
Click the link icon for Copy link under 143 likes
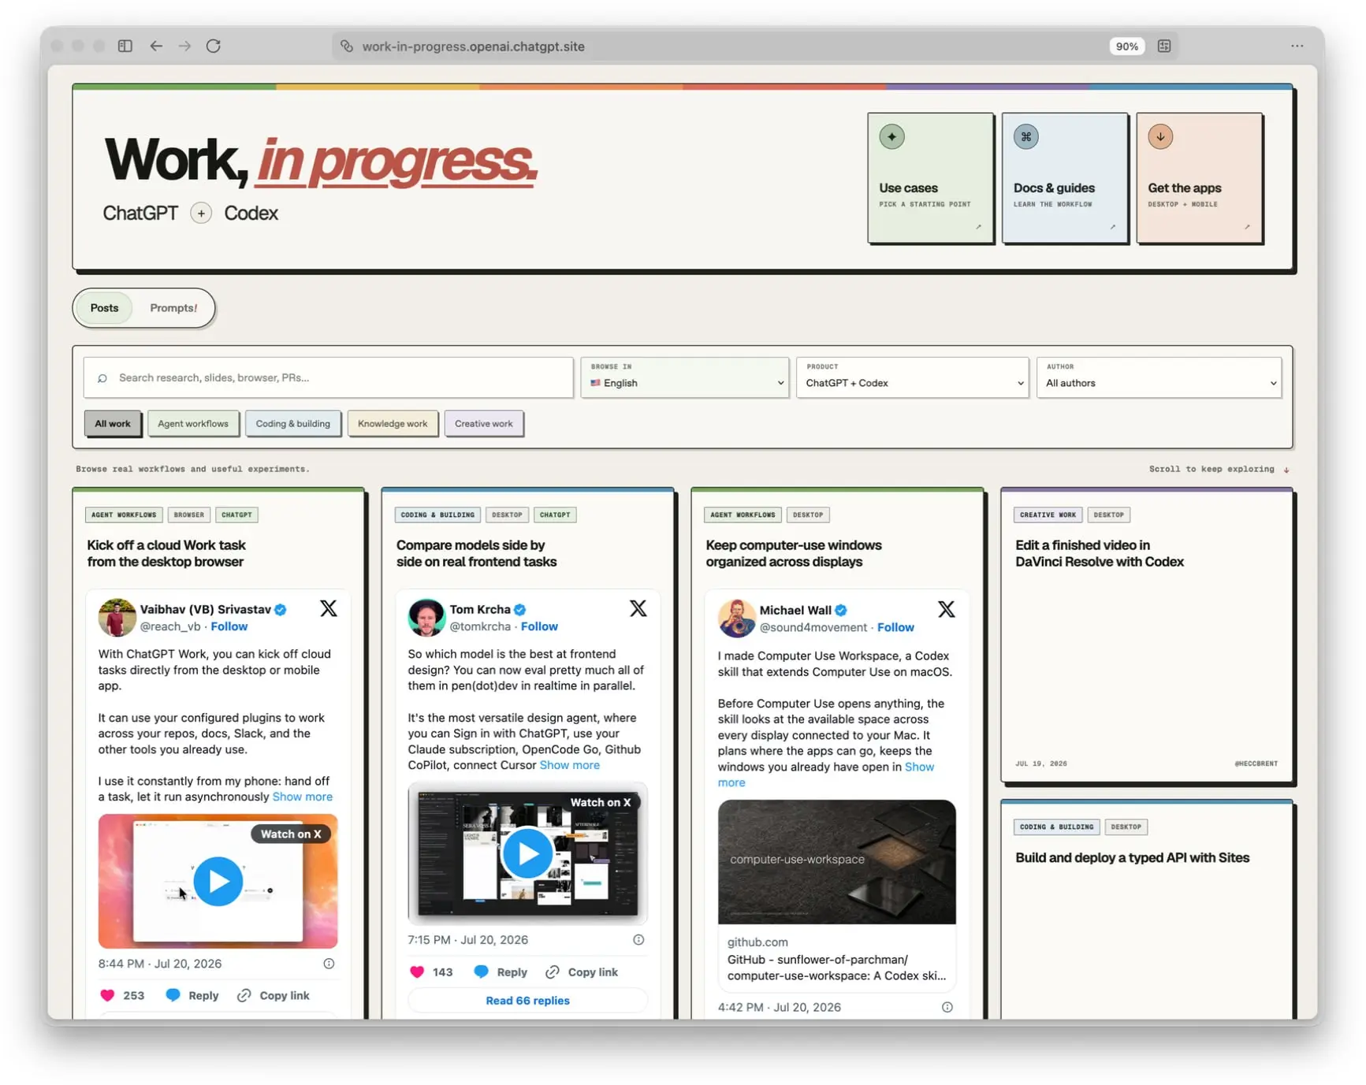click(x=553, y=972)
